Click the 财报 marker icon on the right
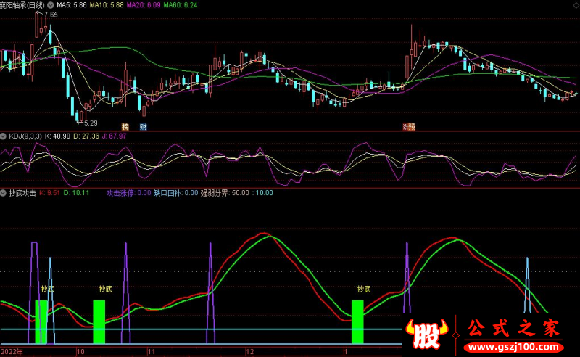Image resolution: width=580 pixels, height=357 pixels. click(x=409, y=126)
